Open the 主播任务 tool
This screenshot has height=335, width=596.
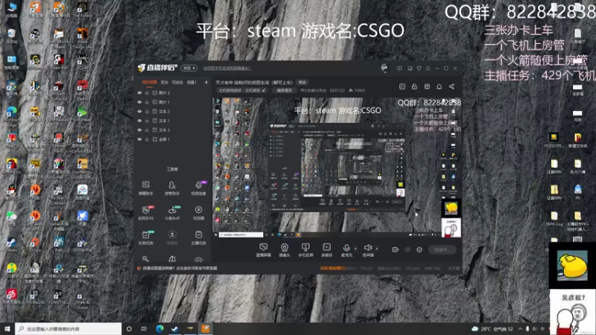click(x=198, y=237)
